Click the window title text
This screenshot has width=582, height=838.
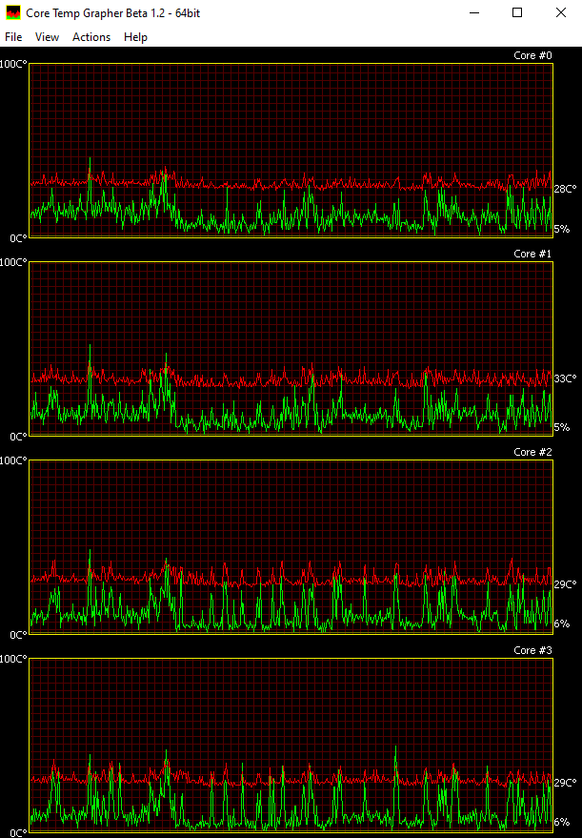[112, 12]
